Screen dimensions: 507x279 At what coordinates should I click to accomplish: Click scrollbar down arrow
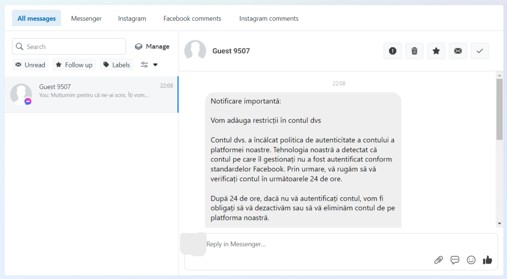click(x=500, y=223)
